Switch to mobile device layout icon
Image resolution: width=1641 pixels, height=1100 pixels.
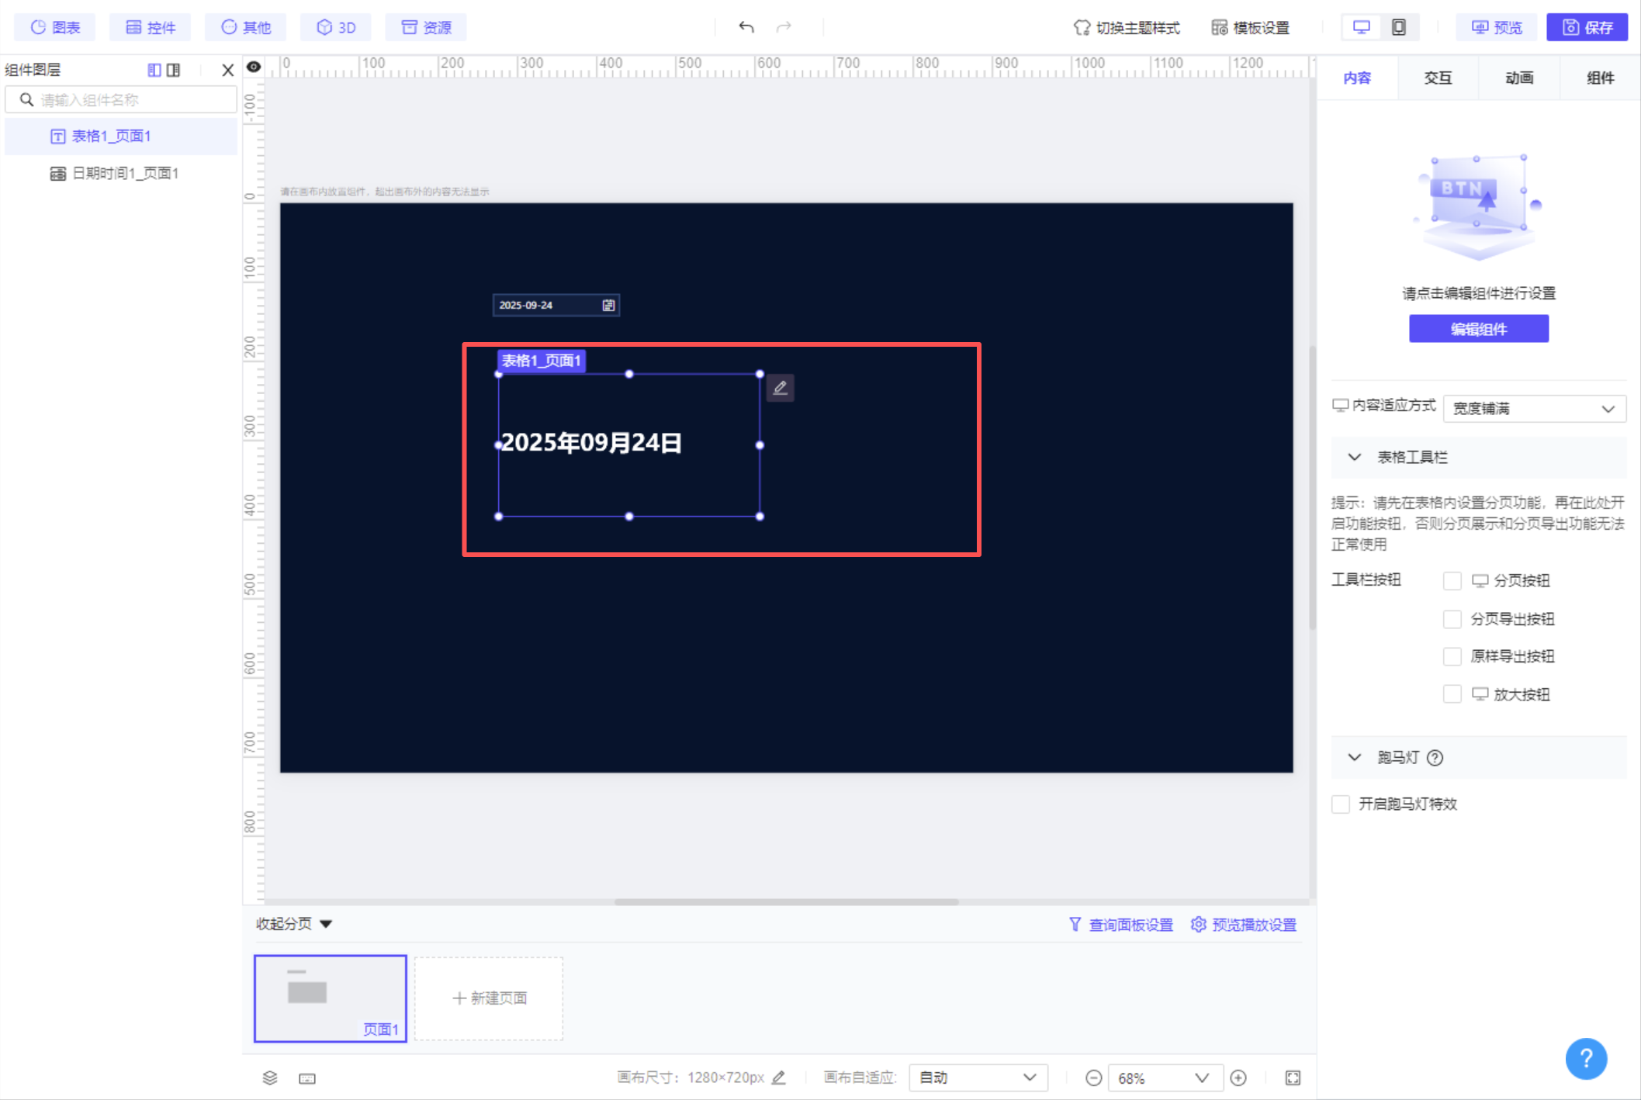tap(1398, 27)
